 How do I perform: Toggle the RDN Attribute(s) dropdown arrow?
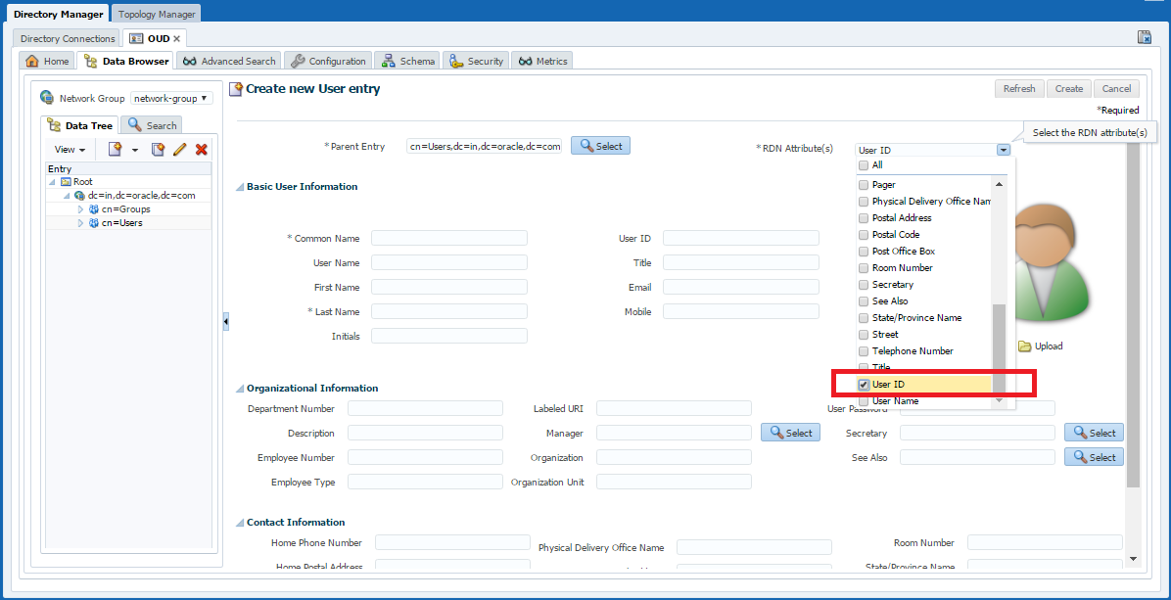[x=1003, y=150]
